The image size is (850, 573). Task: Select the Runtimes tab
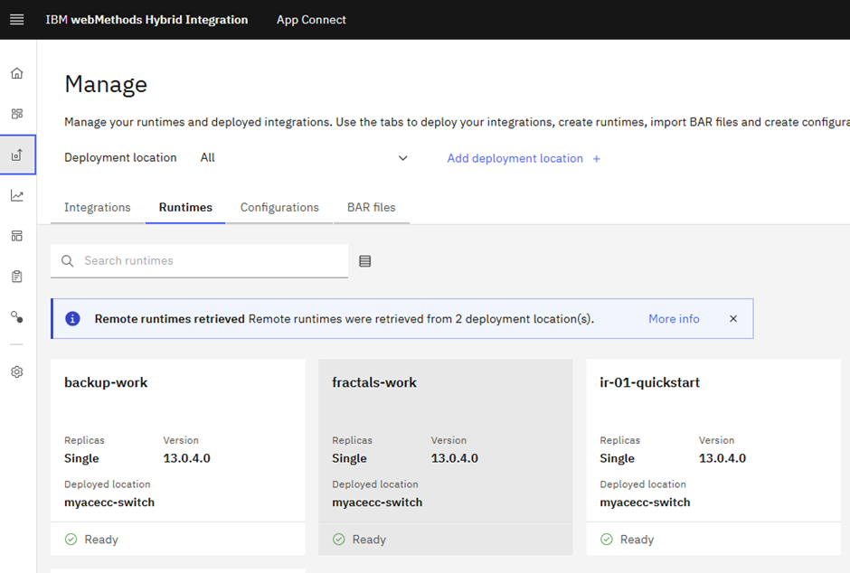coord(185,208)
